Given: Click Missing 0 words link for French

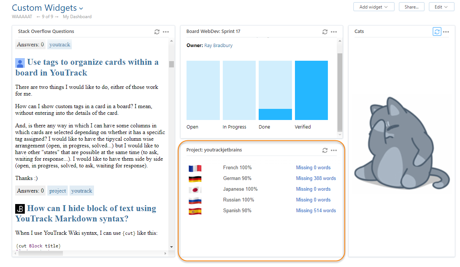Looking at the screenshot, I should click(313, 167).
